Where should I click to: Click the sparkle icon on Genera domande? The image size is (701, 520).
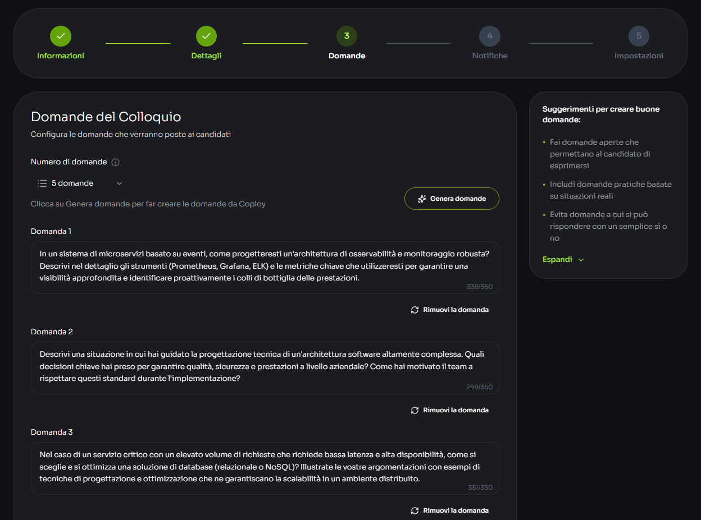click(x=421, y=198)
